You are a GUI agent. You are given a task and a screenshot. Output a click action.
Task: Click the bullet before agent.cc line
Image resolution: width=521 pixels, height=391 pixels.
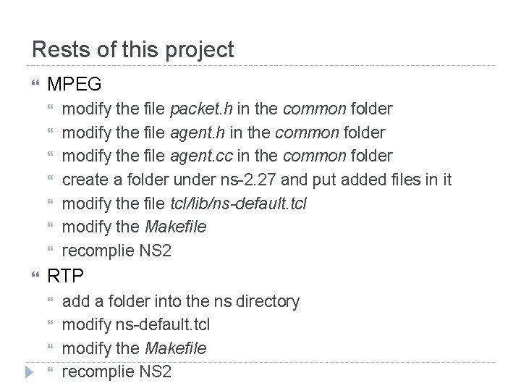tap(50, 154)
